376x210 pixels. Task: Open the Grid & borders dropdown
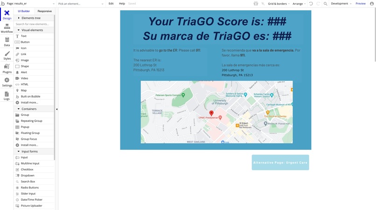(x=279, y=4)
